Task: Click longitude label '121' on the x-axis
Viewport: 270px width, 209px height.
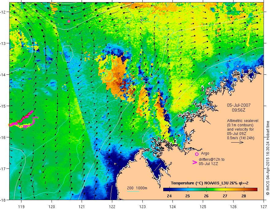Action: [x=82, y=207]
